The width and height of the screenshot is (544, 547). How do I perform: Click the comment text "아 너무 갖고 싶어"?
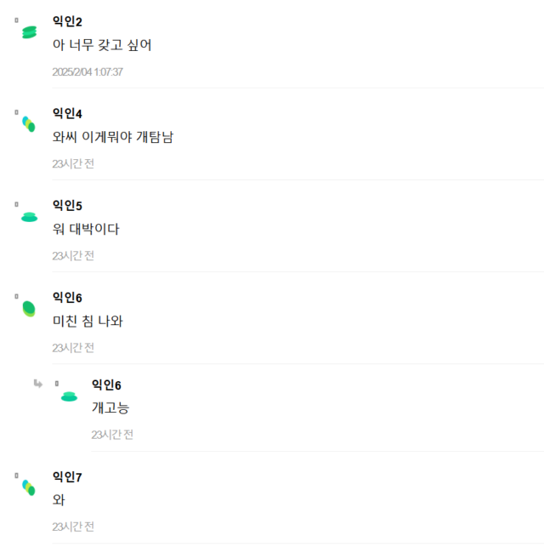tap(102, 45)
